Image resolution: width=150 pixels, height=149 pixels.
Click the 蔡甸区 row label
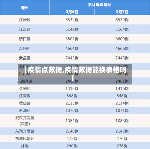coord(25,89)
